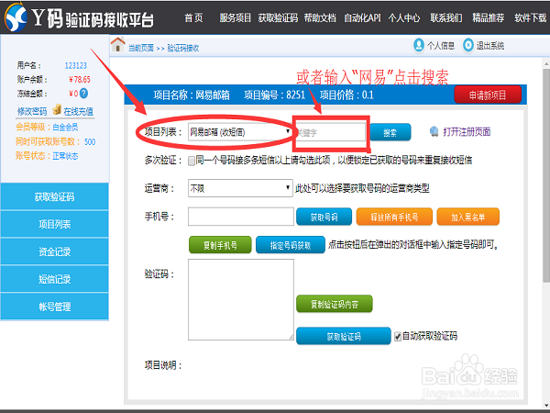This screenshot has width=550, height=413.
Task: Click the blue 搜索 button
Action: point(390,132)
